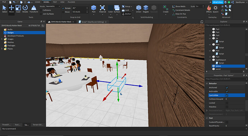Click the Anchor button in Parts

[127, 14]
